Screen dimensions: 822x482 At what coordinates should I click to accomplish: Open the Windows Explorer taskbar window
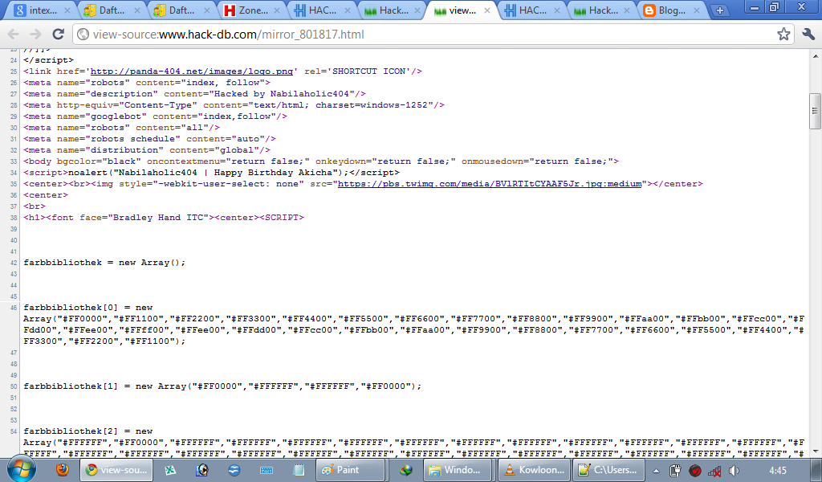pyautogui.click(x=458, y=470)
